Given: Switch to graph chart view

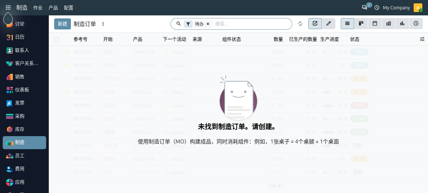Looking at the screenshot, I should (x=402, y=24).
